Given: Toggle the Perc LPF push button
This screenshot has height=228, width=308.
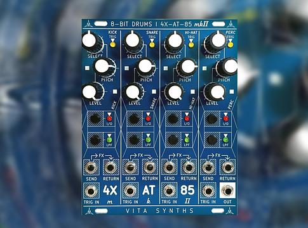Looking at the screenshot, I should click(212, 139).
